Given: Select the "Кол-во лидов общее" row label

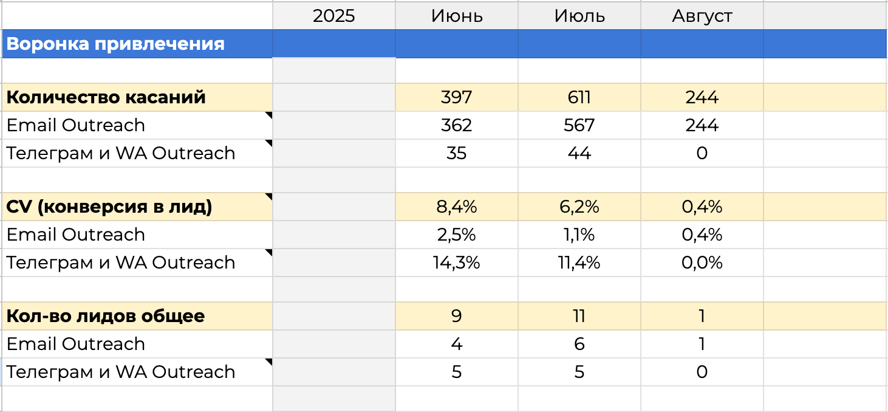Looking at the screenshot, I should coord(106,316).
